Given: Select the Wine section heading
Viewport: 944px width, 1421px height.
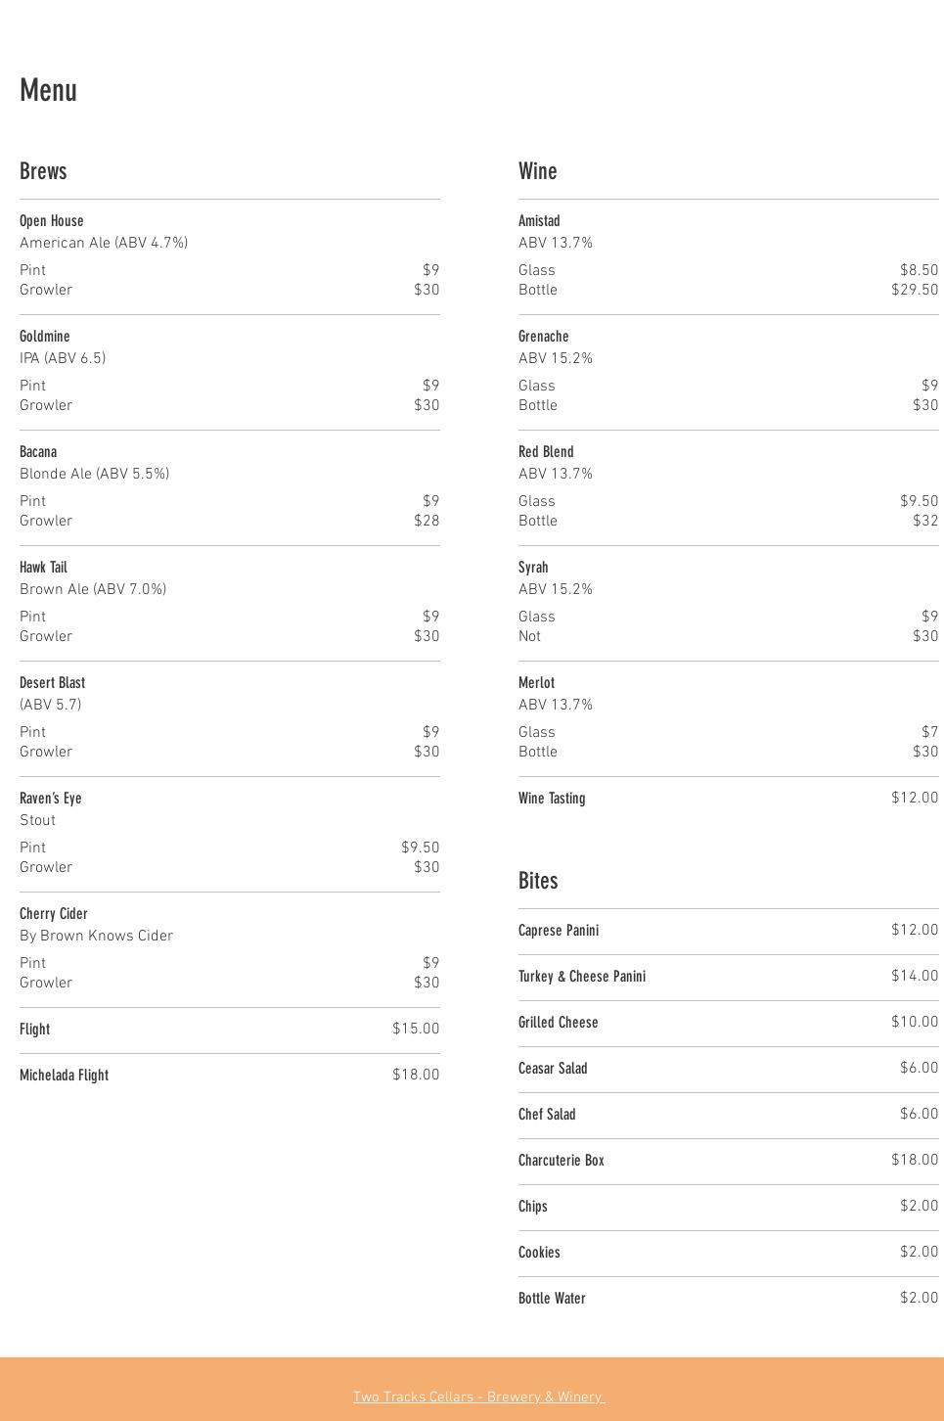Looking at the screenshot, I should click(537, 171).
